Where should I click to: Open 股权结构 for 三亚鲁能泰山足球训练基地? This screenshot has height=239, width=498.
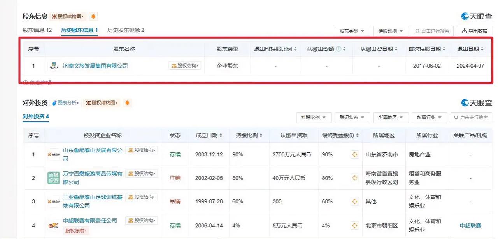pyautogui.click(x=142, y=197)
